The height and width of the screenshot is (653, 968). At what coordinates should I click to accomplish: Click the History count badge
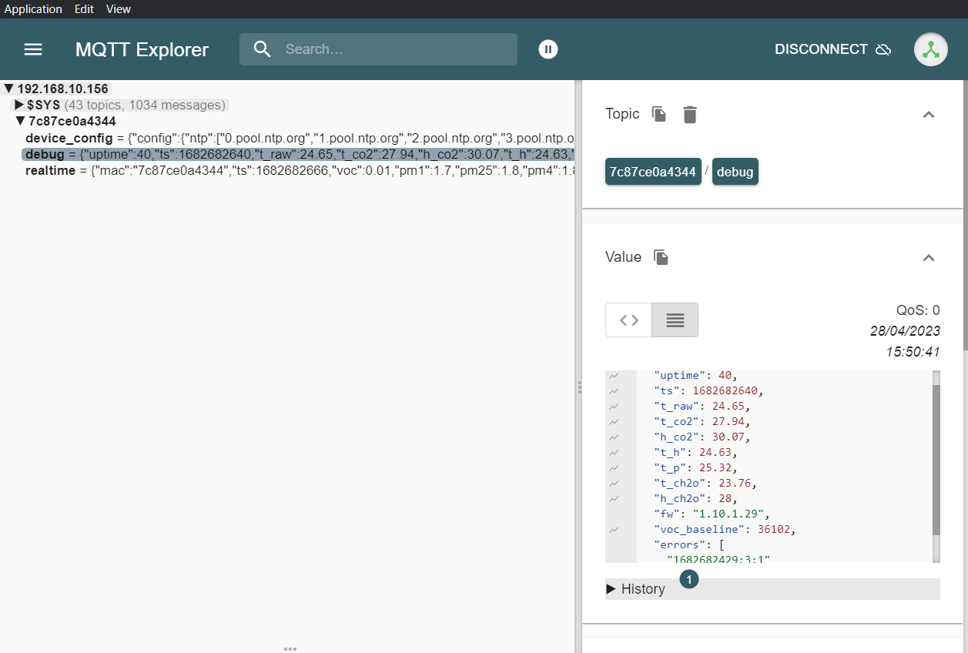tap(689, 579)
